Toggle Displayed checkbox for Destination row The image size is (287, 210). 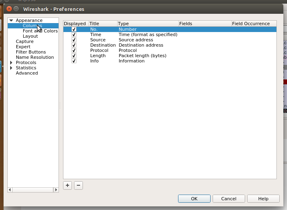(x=74, y=45)
